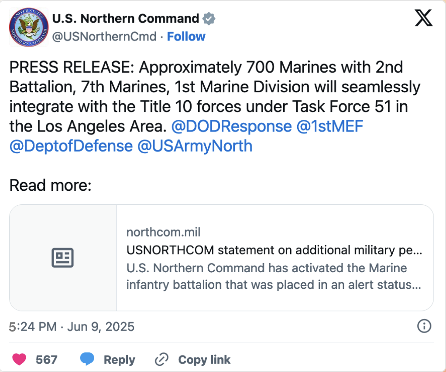Click the @USNorthernCmd handle
Screen dimensions: 446x372
pyautogui.click(x=104, y=36)
